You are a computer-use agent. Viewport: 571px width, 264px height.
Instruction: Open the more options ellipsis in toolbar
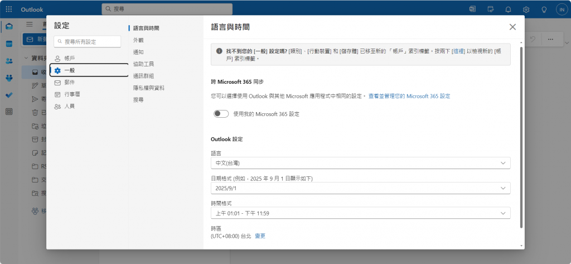pyautogui.click(x=550, y=40)
